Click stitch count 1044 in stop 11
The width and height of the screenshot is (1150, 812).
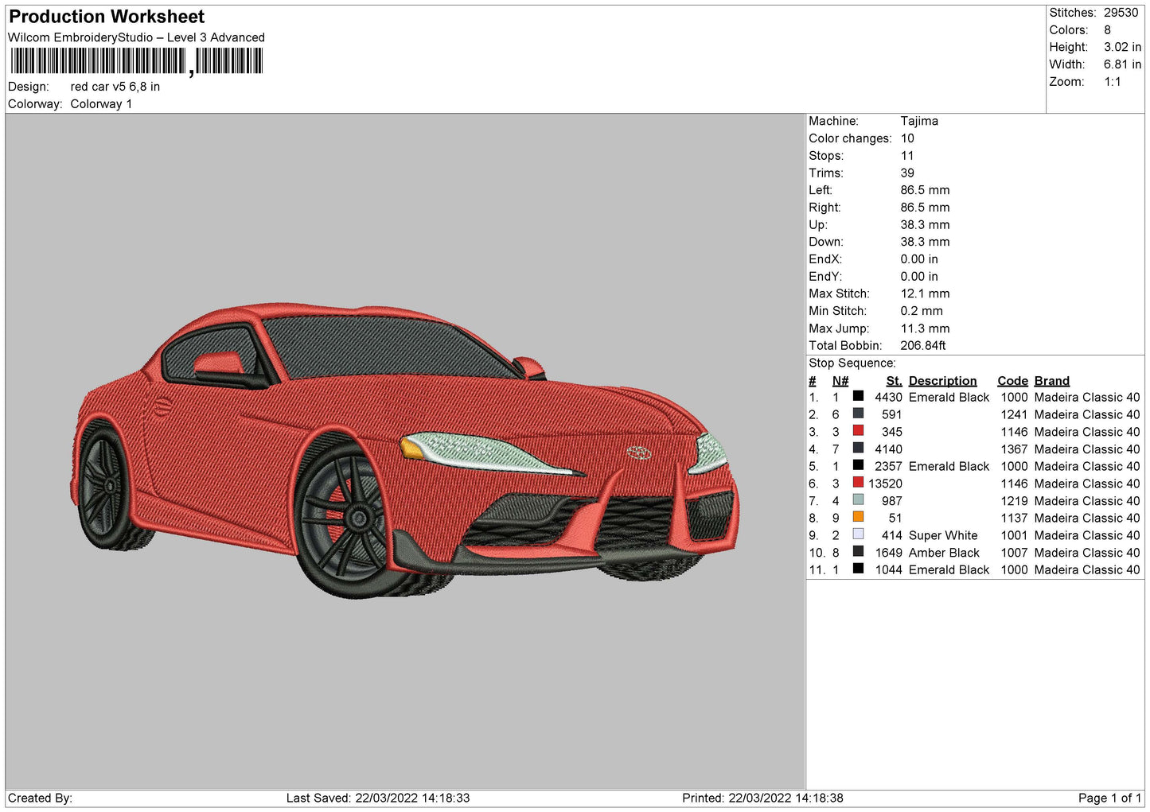pos(888,570)
